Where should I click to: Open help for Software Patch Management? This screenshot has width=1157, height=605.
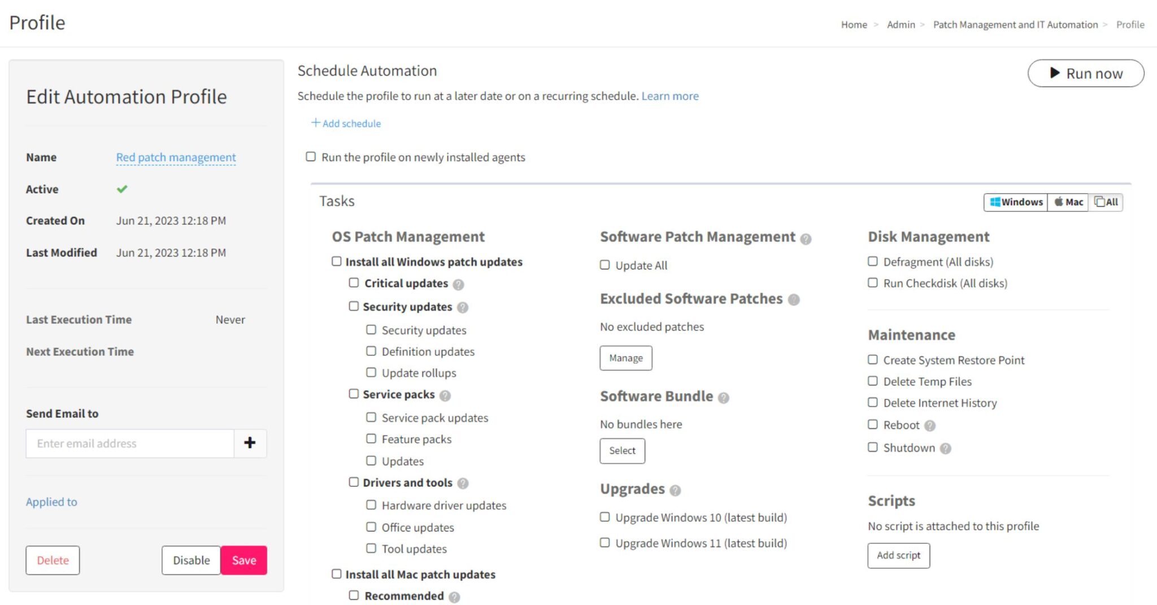[806, 239]
